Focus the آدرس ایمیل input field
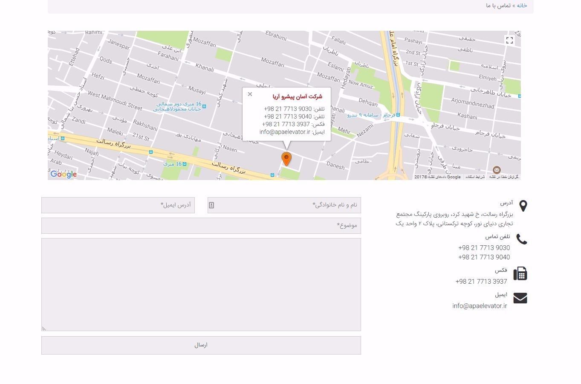Screen dimensions: 581x384 pyautogui.click(x=118, y=205)
